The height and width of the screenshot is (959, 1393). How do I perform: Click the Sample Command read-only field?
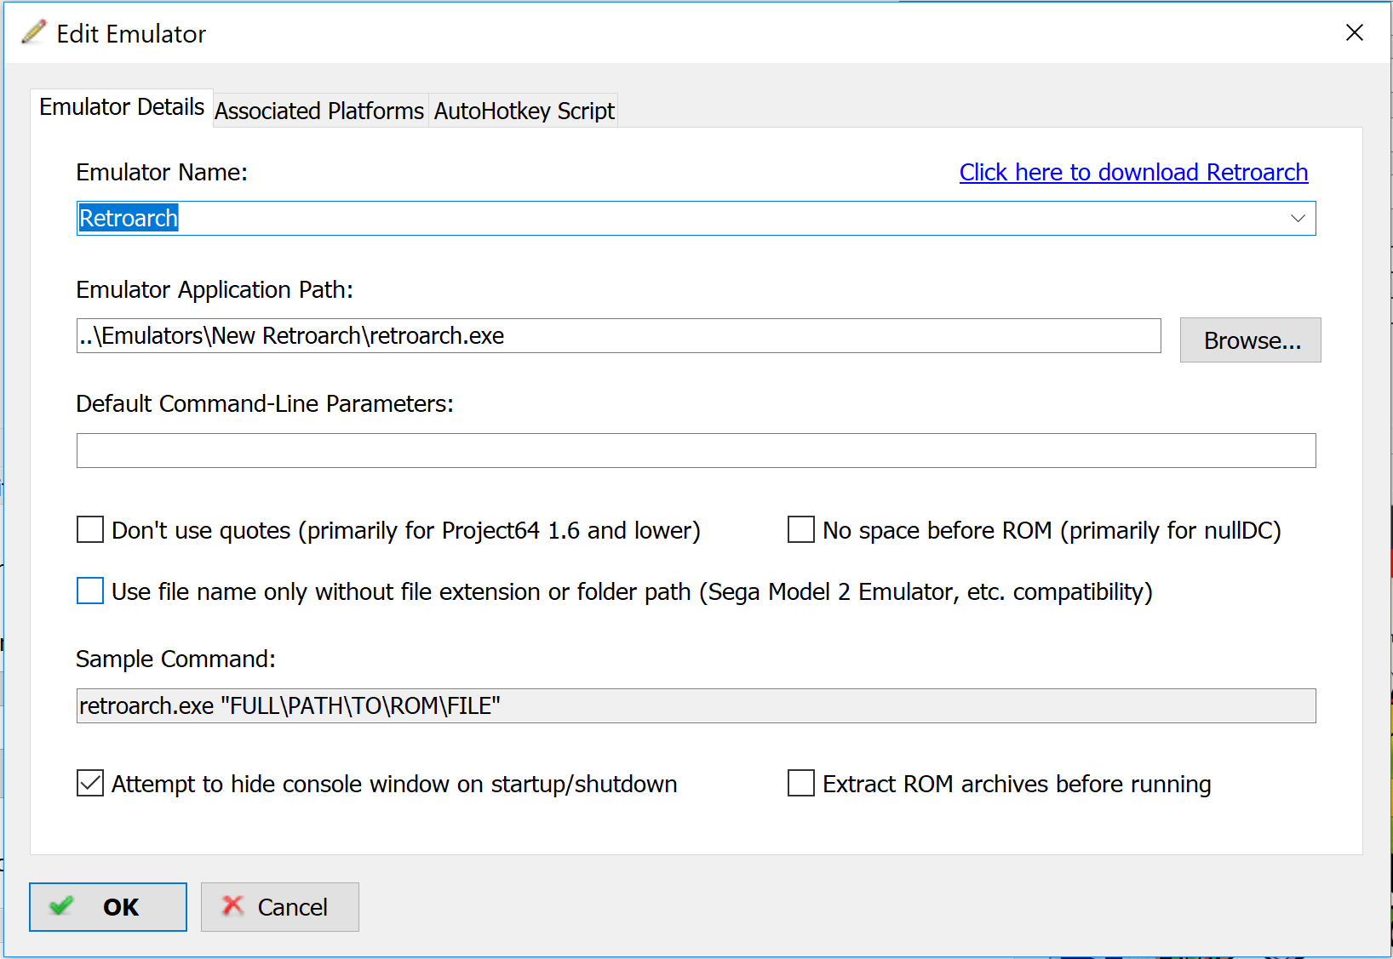696,706
